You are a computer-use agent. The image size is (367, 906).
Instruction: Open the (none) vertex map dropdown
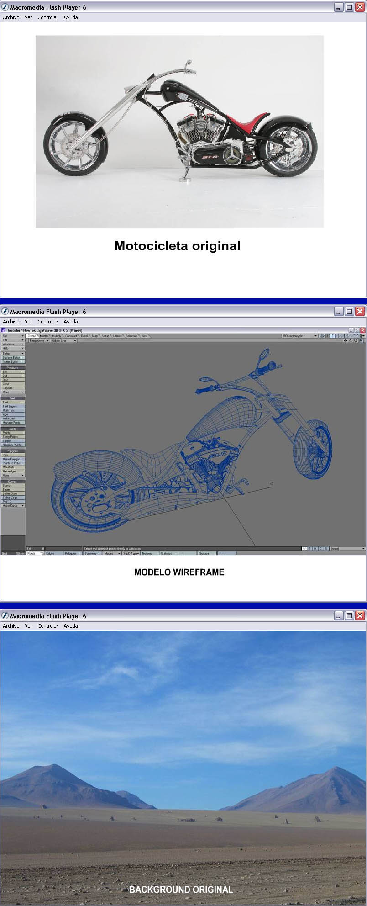[x=347, y=548]
